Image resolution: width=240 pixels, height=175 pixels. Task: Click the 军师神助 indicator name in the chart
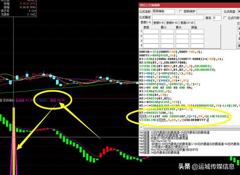pos(9,100)
